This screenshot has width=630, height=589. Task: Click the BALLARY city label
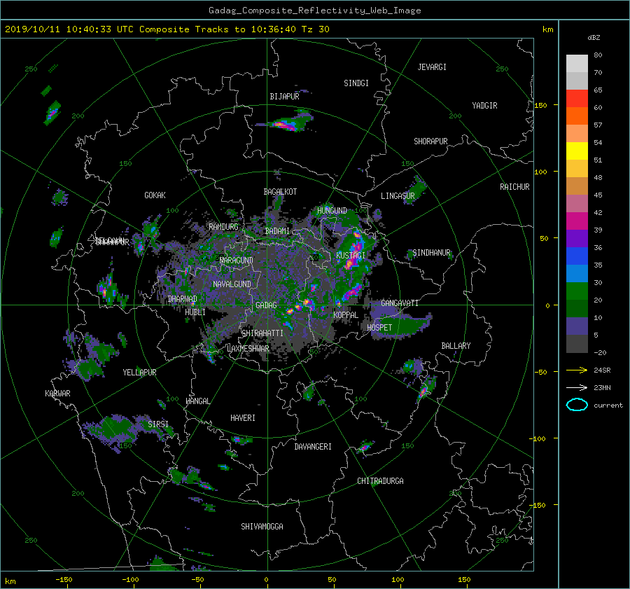(456, 346)
